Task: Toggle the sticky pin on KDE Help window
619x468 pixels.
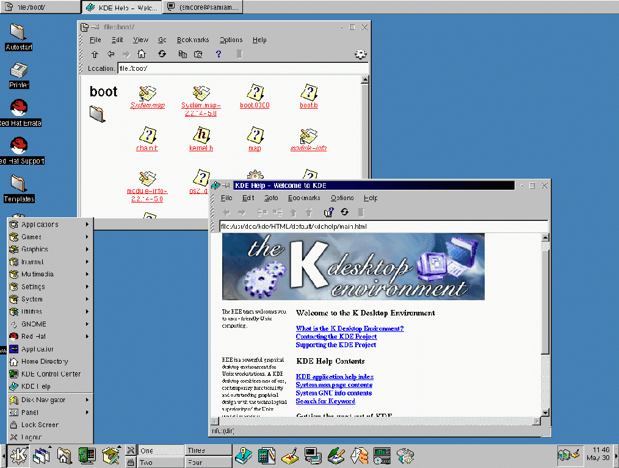Action: [225, 185]
